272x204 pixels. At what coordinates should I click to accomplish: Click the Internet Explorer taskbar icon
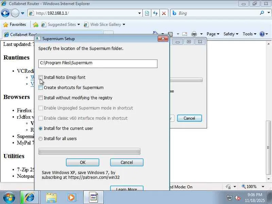[30, 198]
